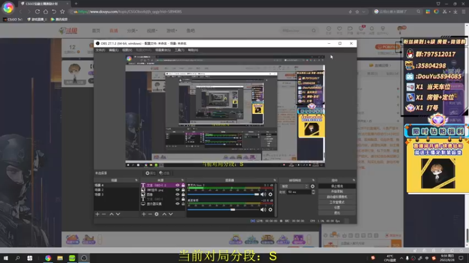The image size is (469, 263).
Task: Switch to OBS taskbar icon
Action: point(84,258)
